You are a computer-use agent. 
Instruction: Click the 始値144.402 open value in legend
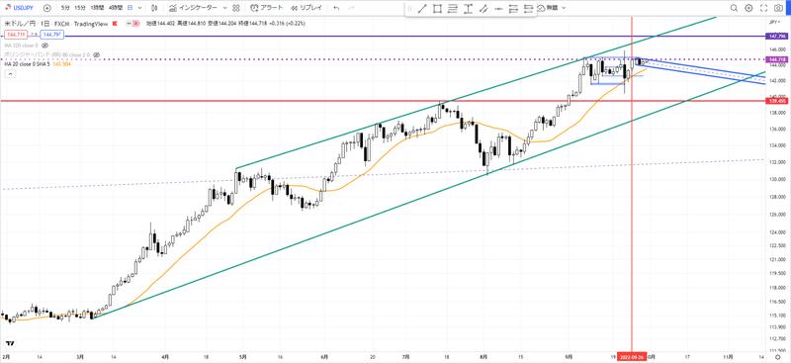point(161,23)
